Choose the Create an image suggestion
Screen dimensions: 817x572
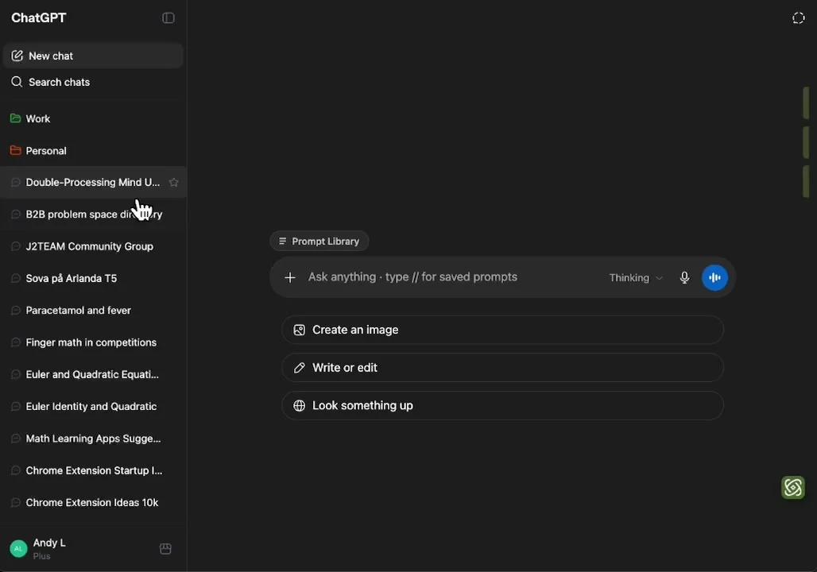pyautogui.click(x=502, y=330)
